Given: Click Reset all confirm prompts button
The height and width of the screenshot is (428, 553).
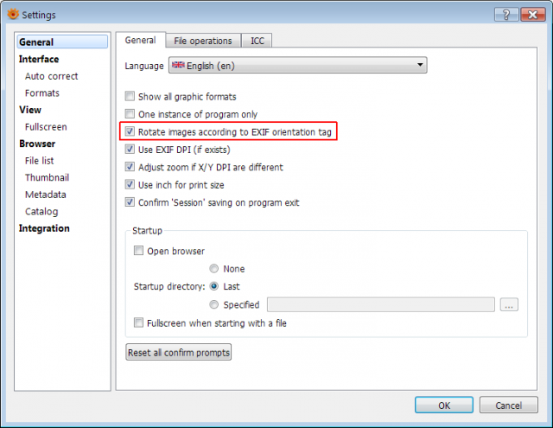Looking at the screenshot, I should 179,352.
